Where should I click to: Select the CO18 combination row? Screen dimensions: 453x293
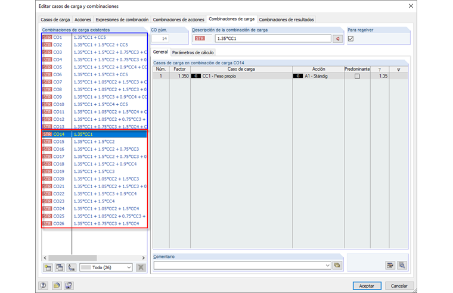tap(94, 164)
